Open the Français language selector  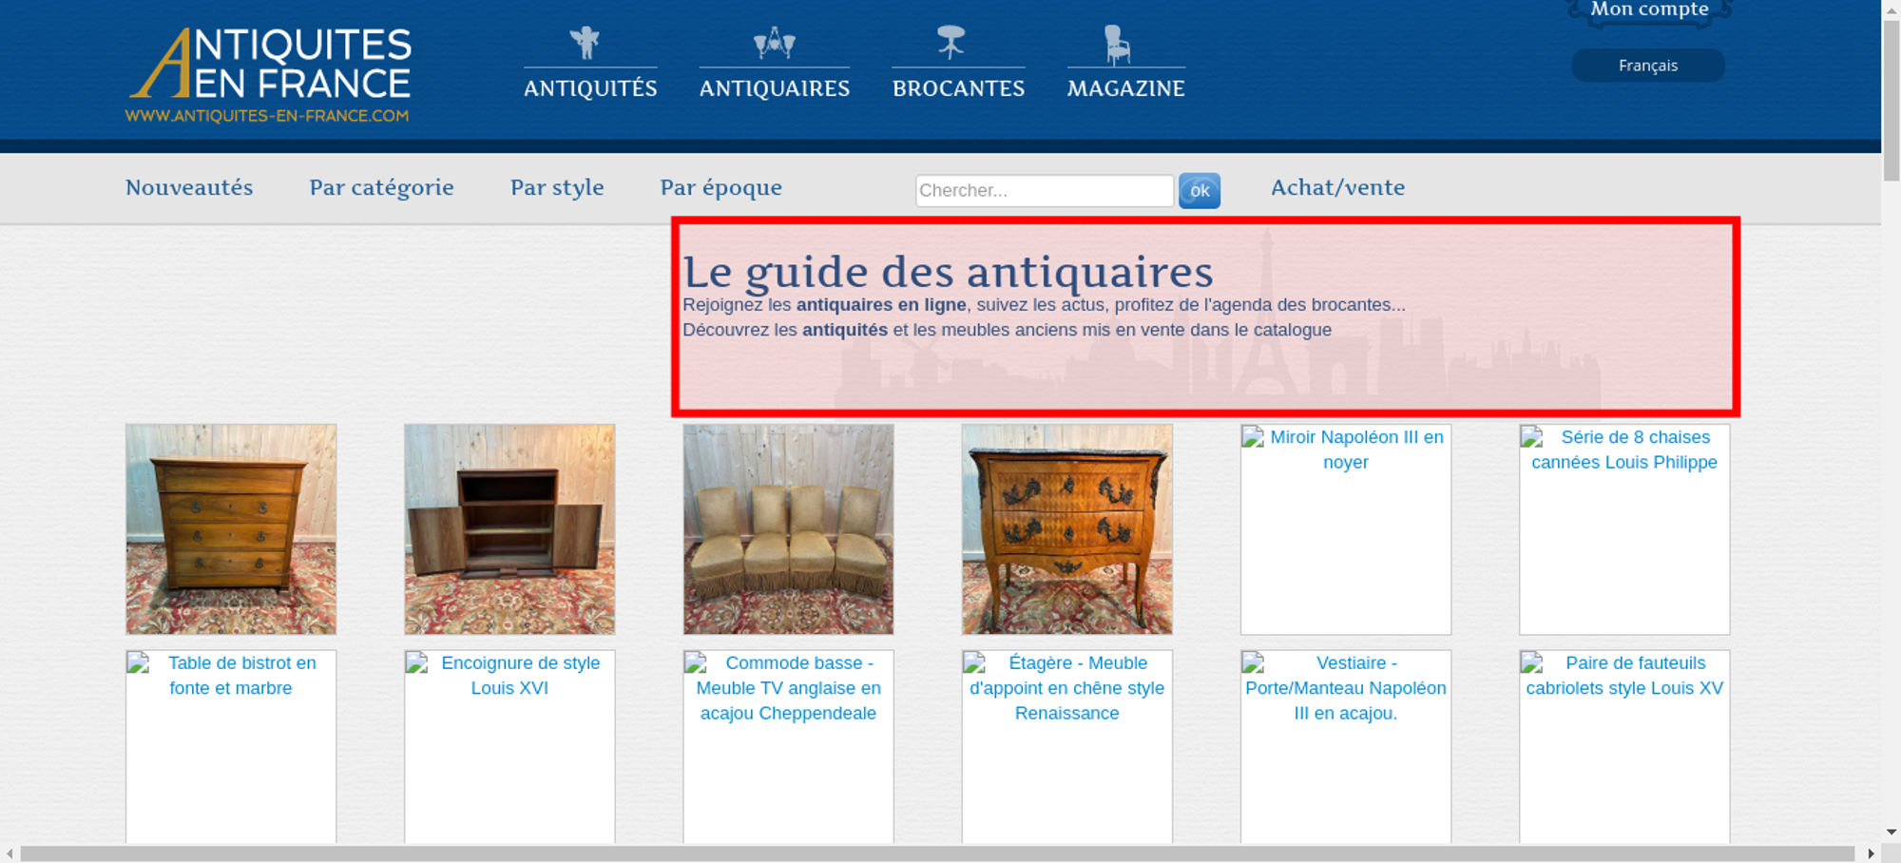click(1647, 66)
